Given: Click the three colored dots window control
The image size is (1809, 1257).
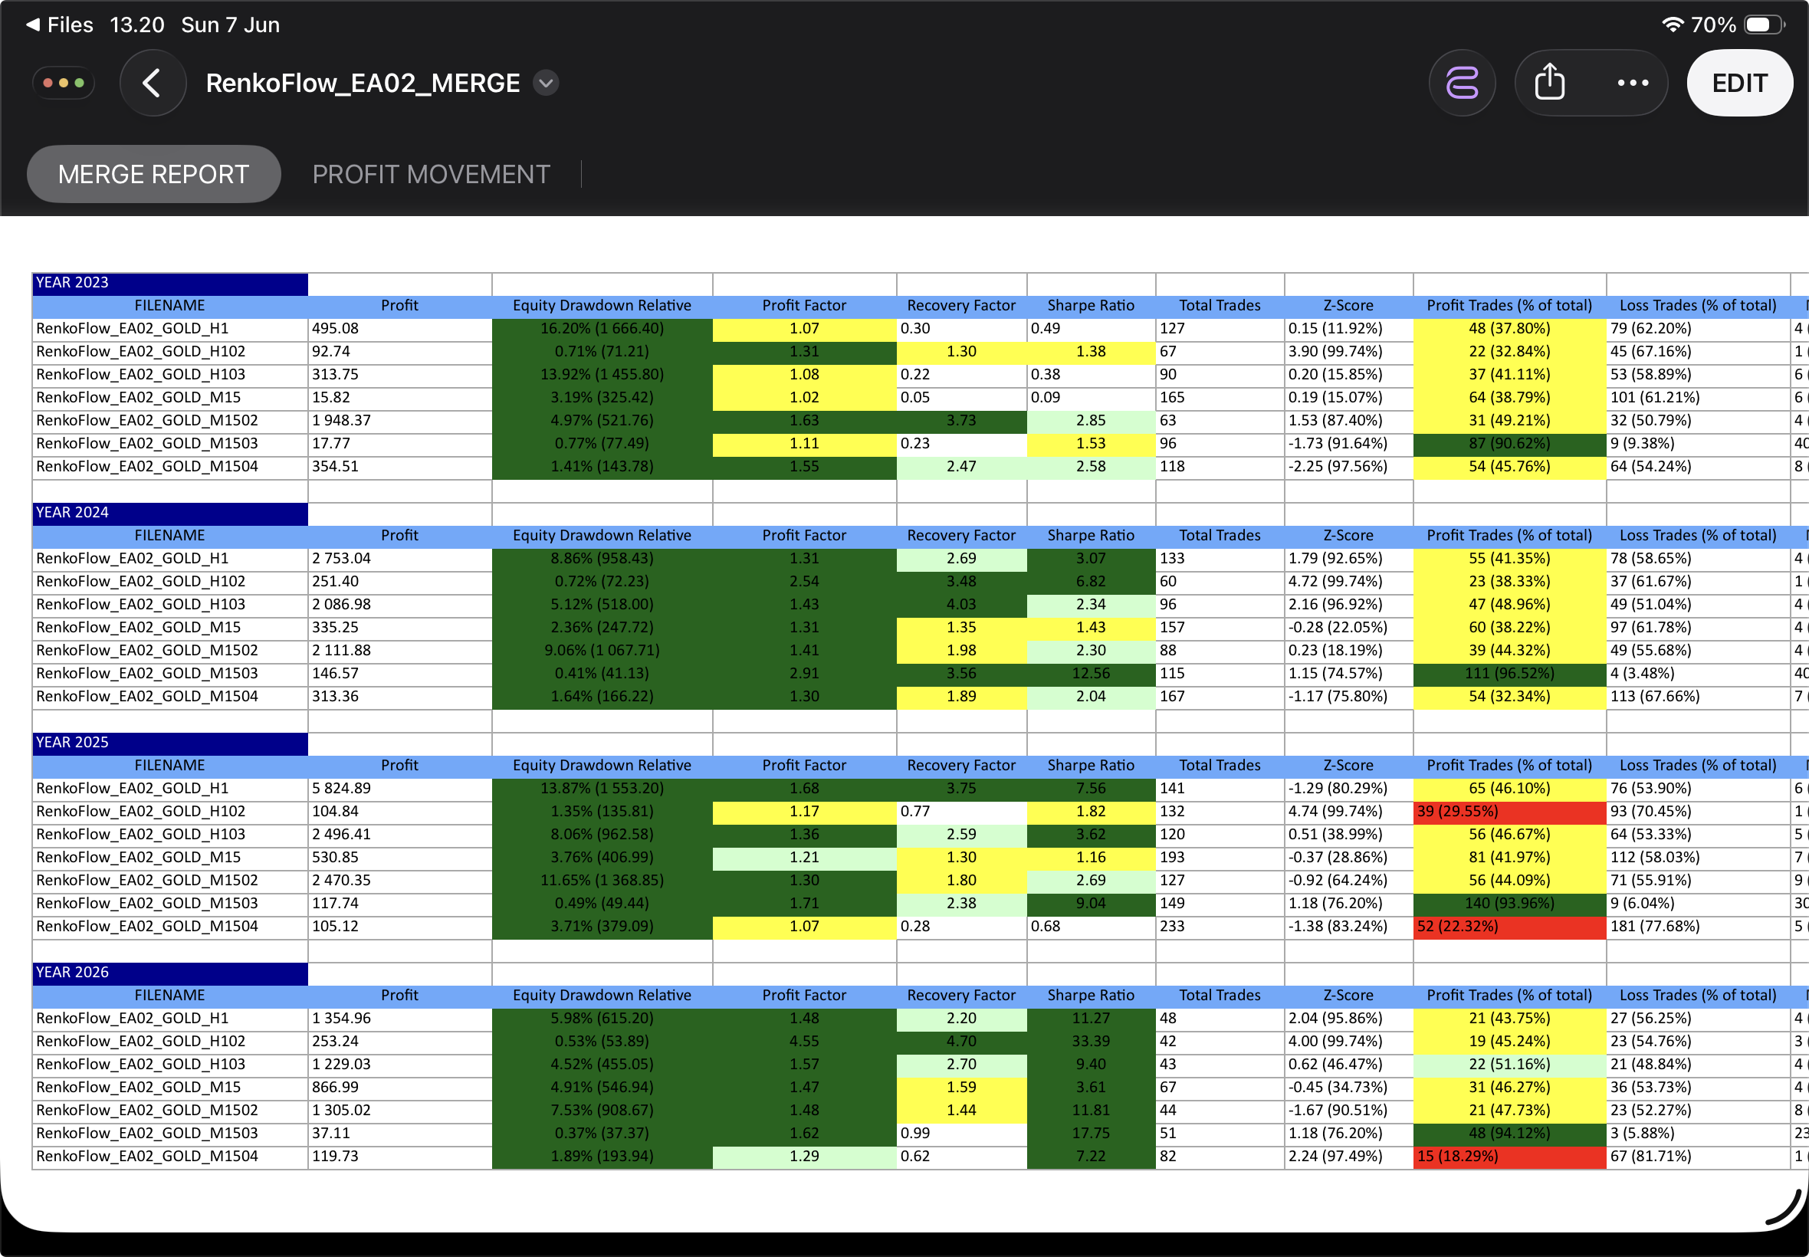Looking at the screenshot, I should [x=64, y=83].
